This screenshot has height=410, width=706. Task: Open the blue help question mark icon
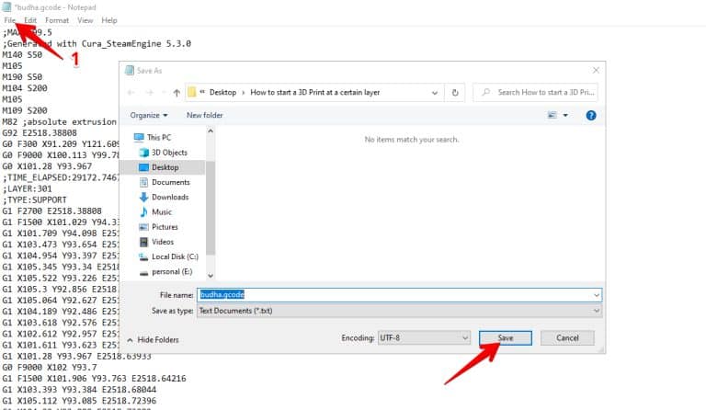click(x=591, y=116)
